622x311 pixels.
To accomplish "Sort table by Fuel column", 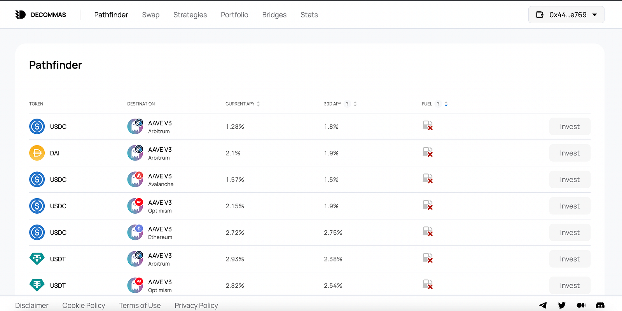I will click(x=446, y=104).
